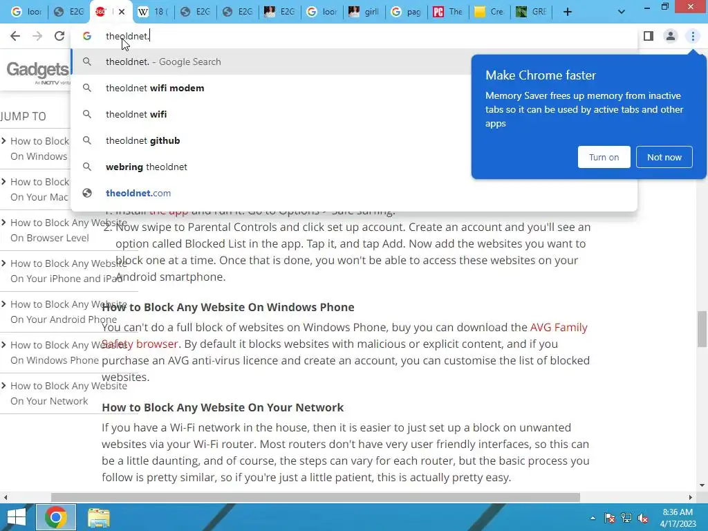Open the clock showing 8:36 AM
This screenshot has width=708, height=531.
click(678, 518)
